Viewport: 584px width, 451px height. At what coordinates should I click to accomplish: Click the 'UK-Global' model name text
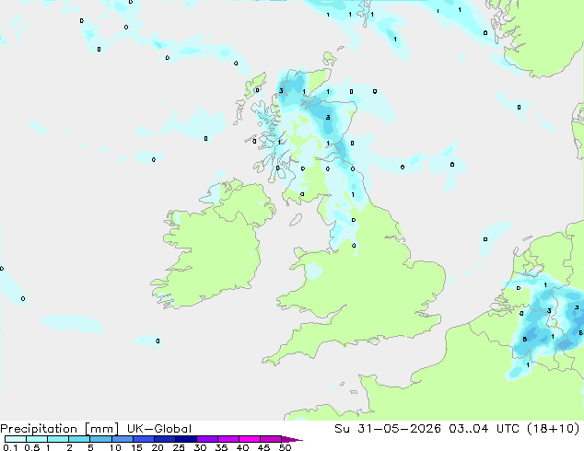(159, 429)
